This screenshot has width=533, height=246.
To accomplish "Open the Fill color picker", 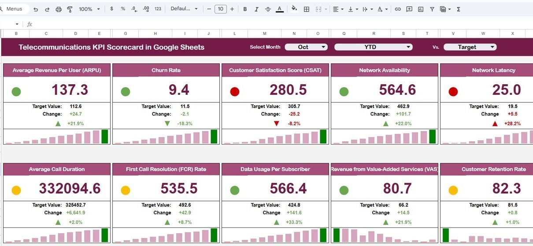I will coord(294,9).
